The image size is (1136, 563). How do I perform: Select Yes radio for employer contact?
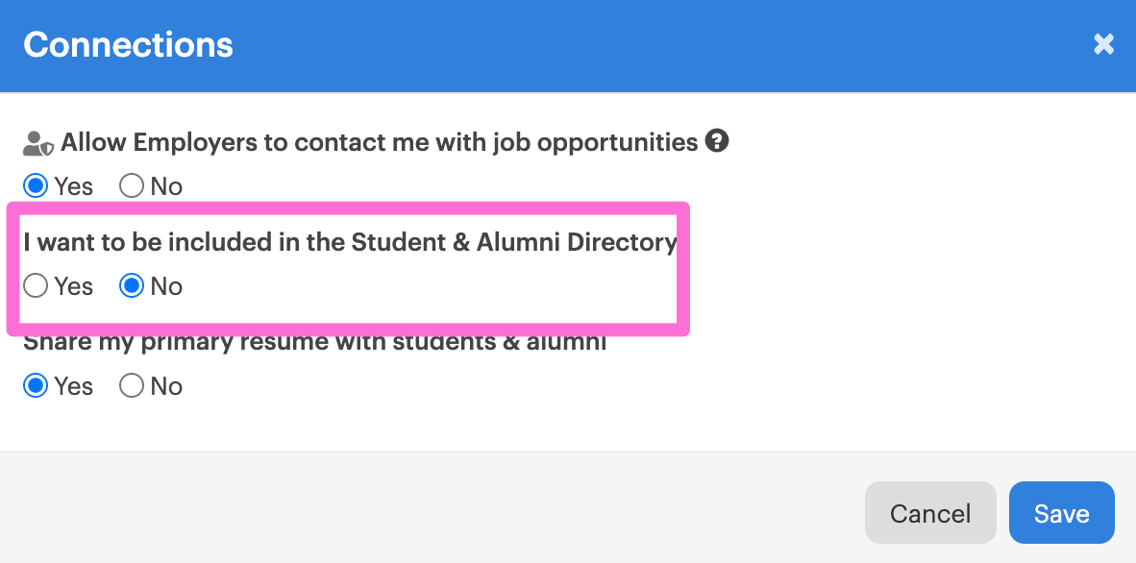[36, 186]
